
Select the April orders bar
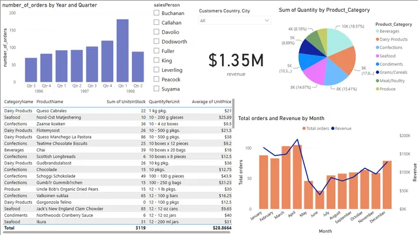click(x=297, y=177)
